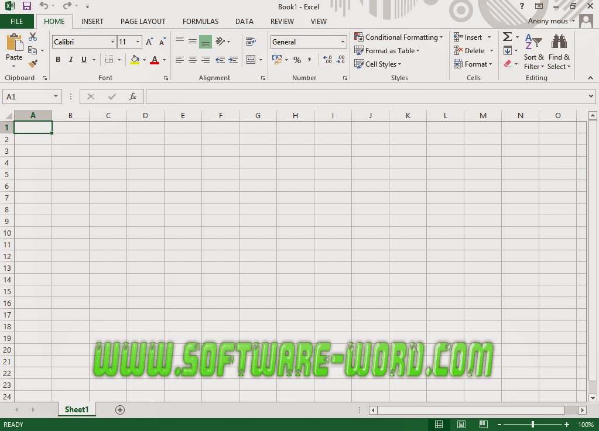Undo the last action
Viewport: 599px width, 431px height.
44,6
